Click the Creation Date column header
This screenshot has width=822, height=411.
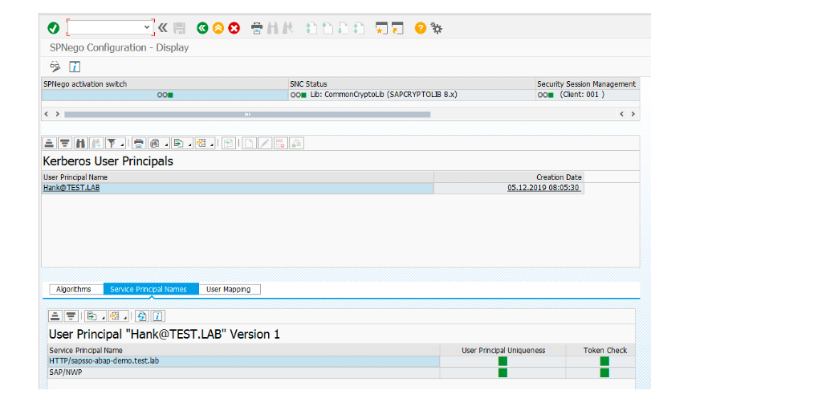click(x=508, y=177)
